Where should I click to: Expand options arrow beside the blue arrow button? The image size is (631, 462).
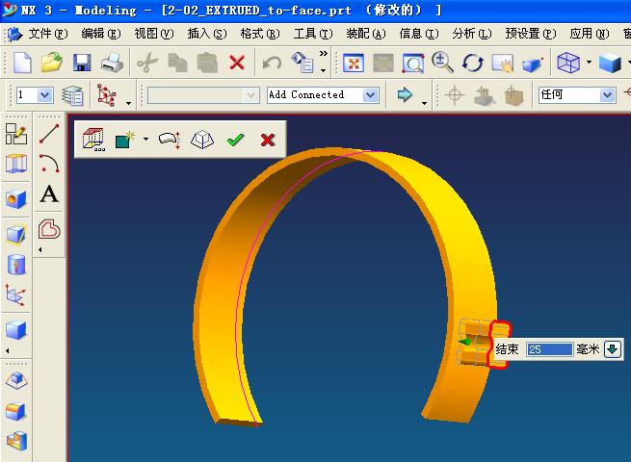click(424, 103)
